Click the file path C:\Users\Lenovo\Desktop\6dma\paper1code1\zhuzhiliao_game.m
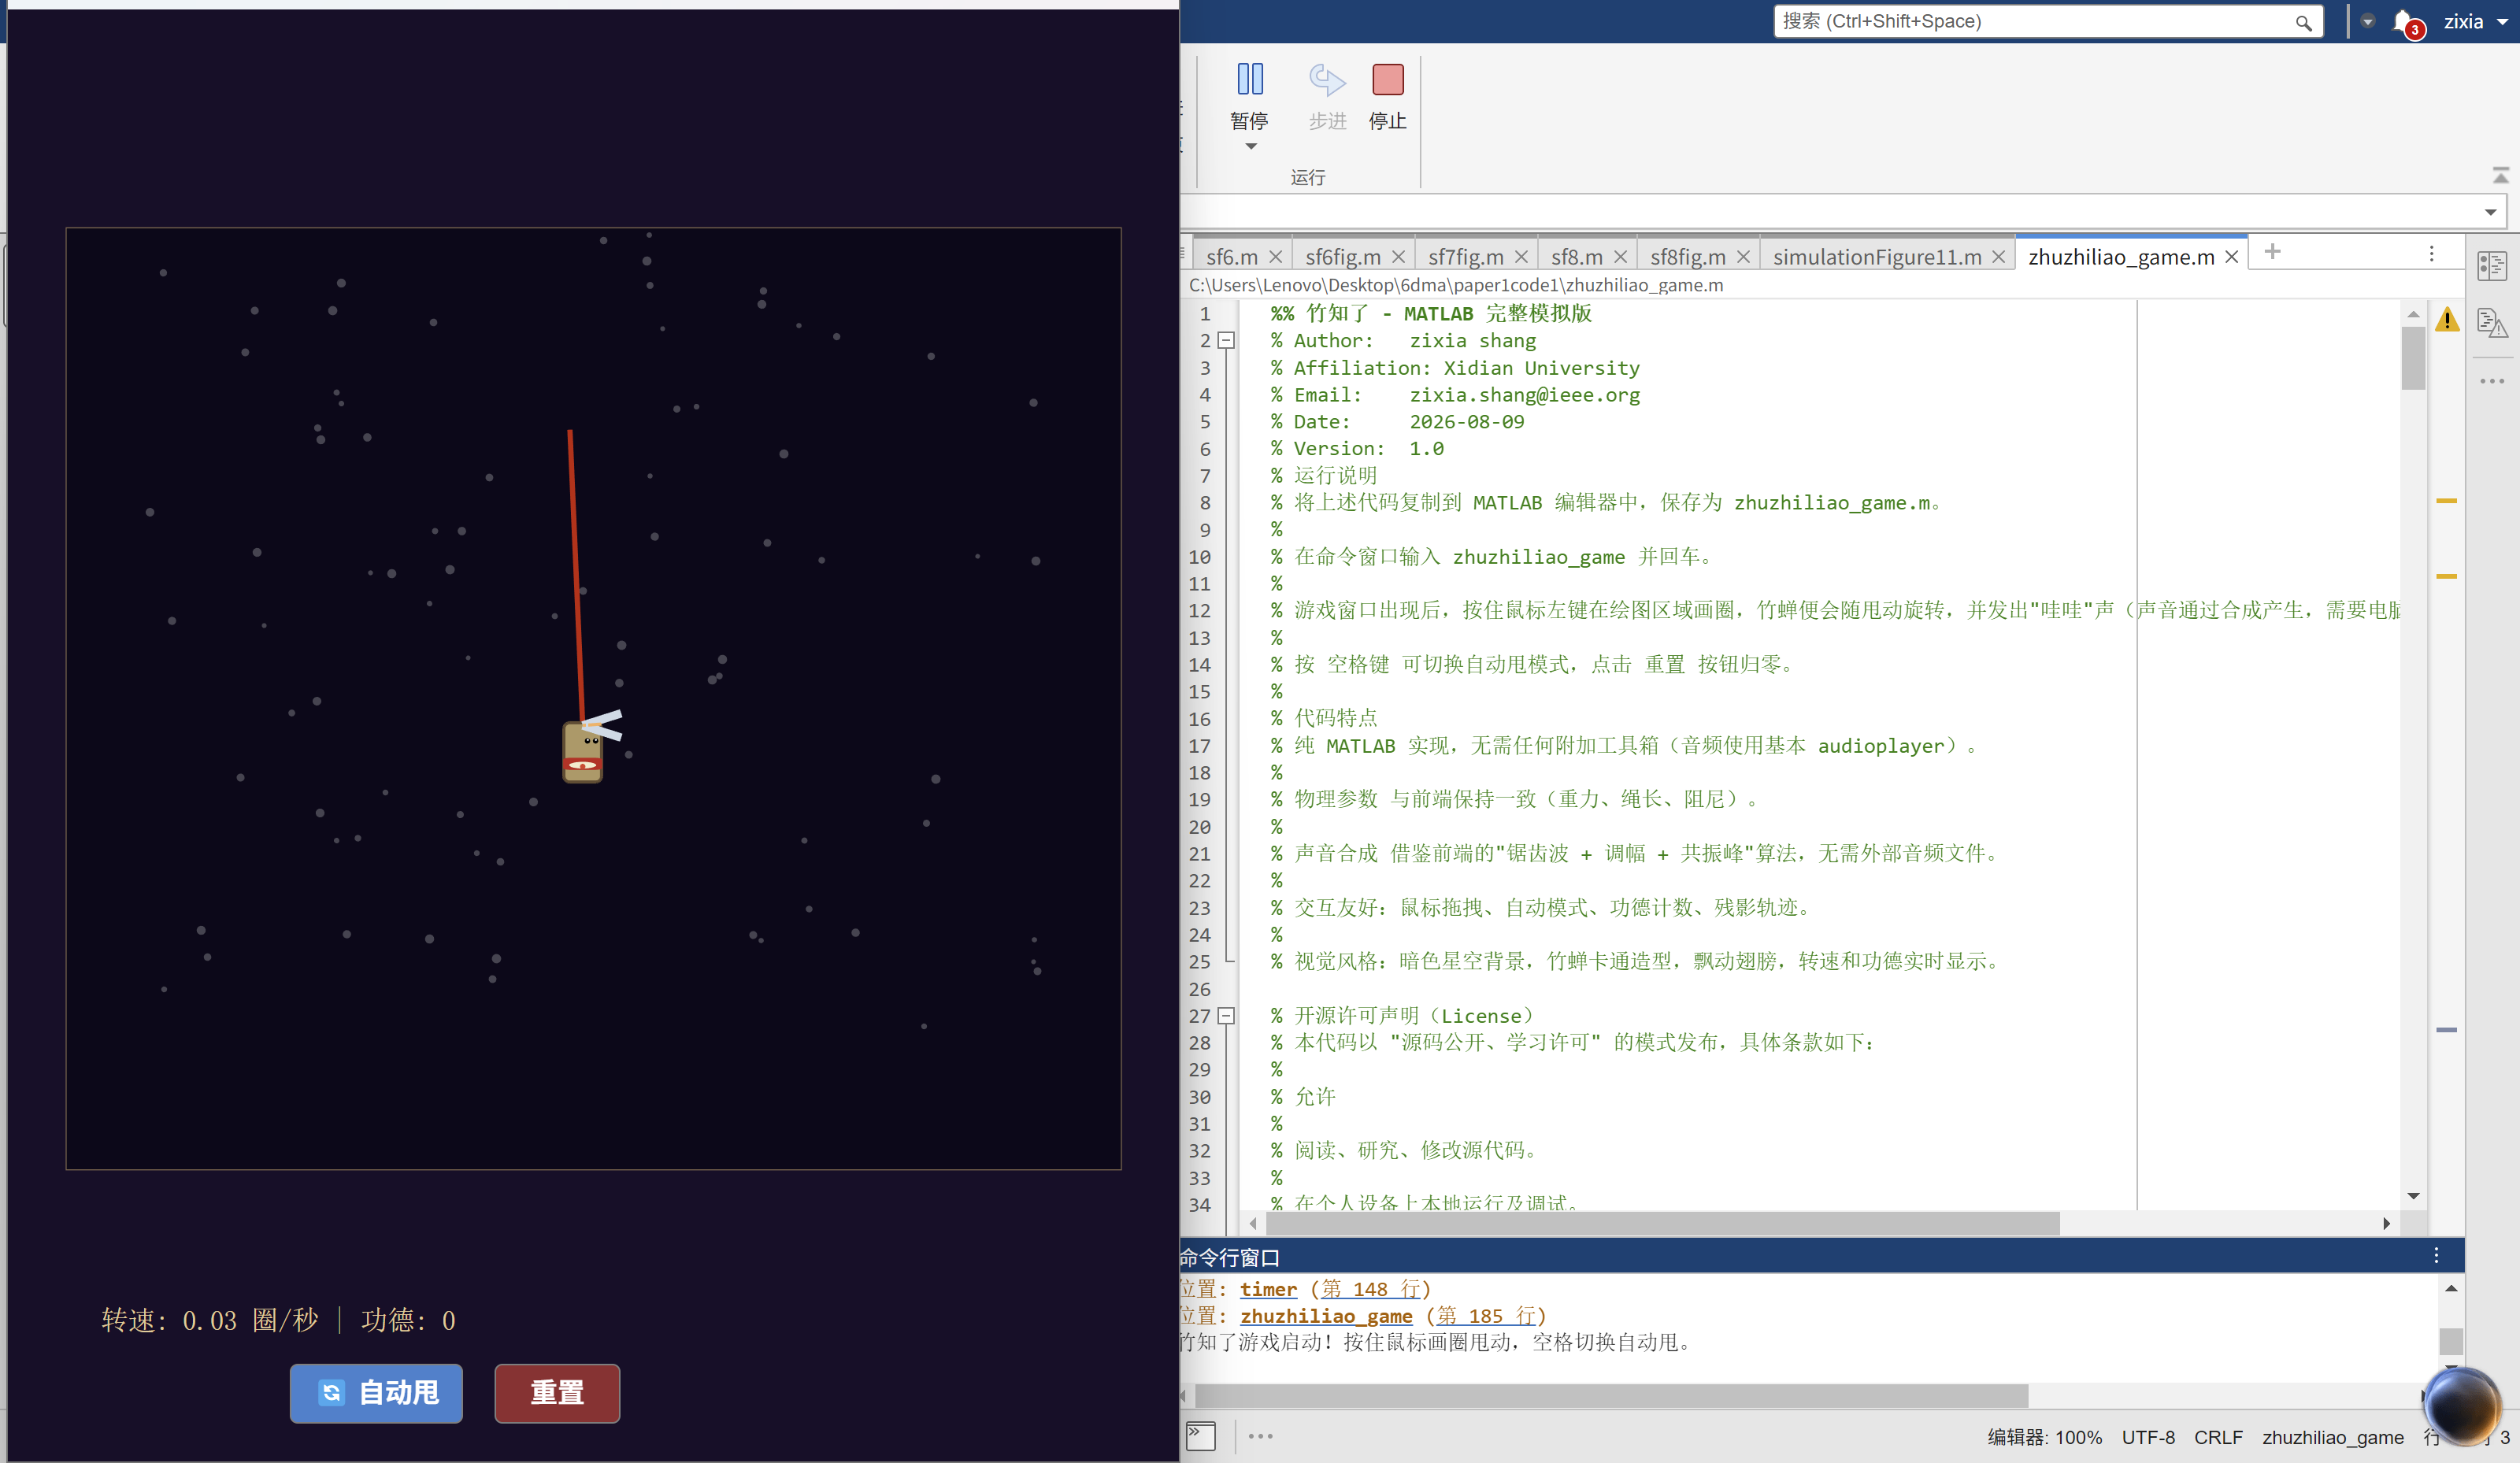 (1455, 285)
